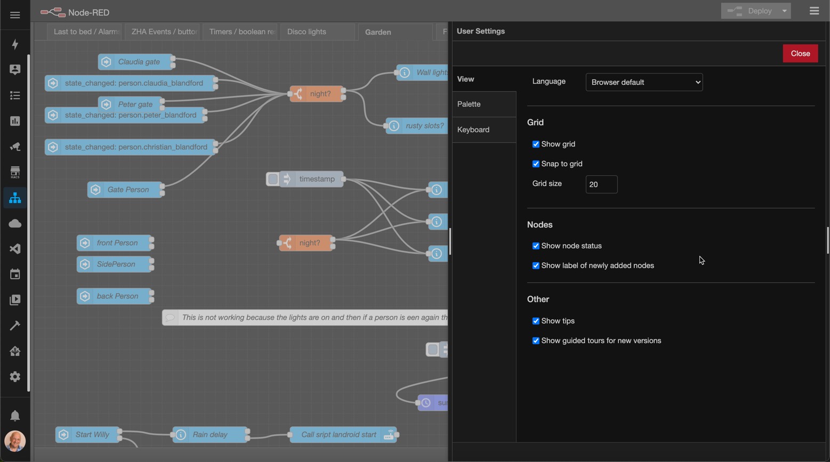This screenshot has height=462, width=830.
Task: Select the Node-RED sitemap sidebar icon
Action: (15, 198)
